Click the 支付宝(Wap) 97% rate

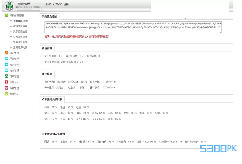[196, 142]
